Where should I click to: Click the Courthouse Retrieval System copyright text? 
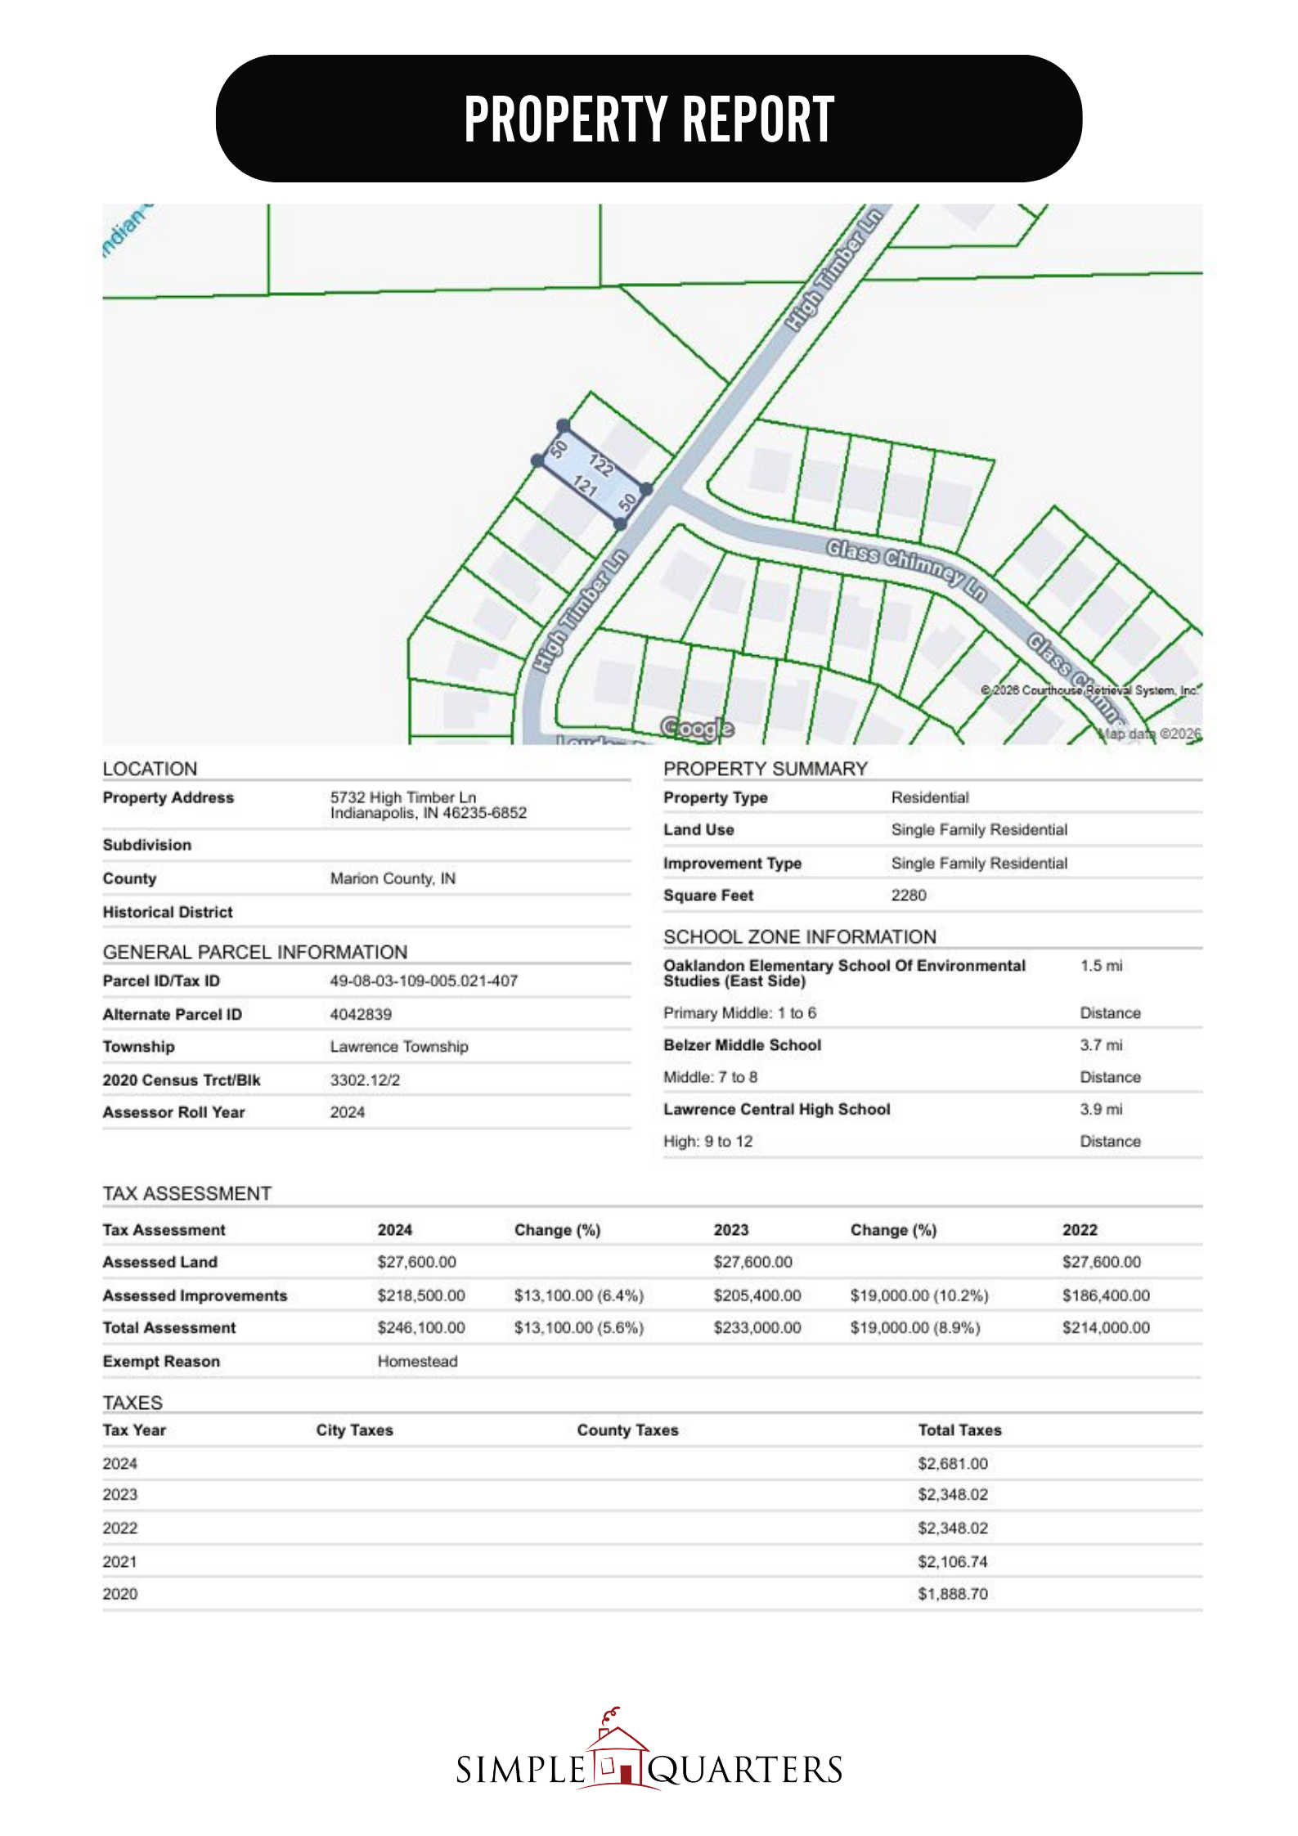click(x=1089, y=690)
